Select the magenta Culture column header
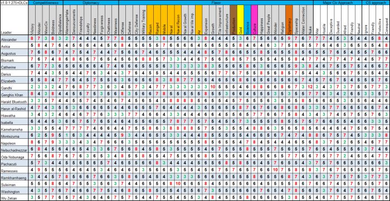Viewport: 390px width, 201px height. (254, 20)
